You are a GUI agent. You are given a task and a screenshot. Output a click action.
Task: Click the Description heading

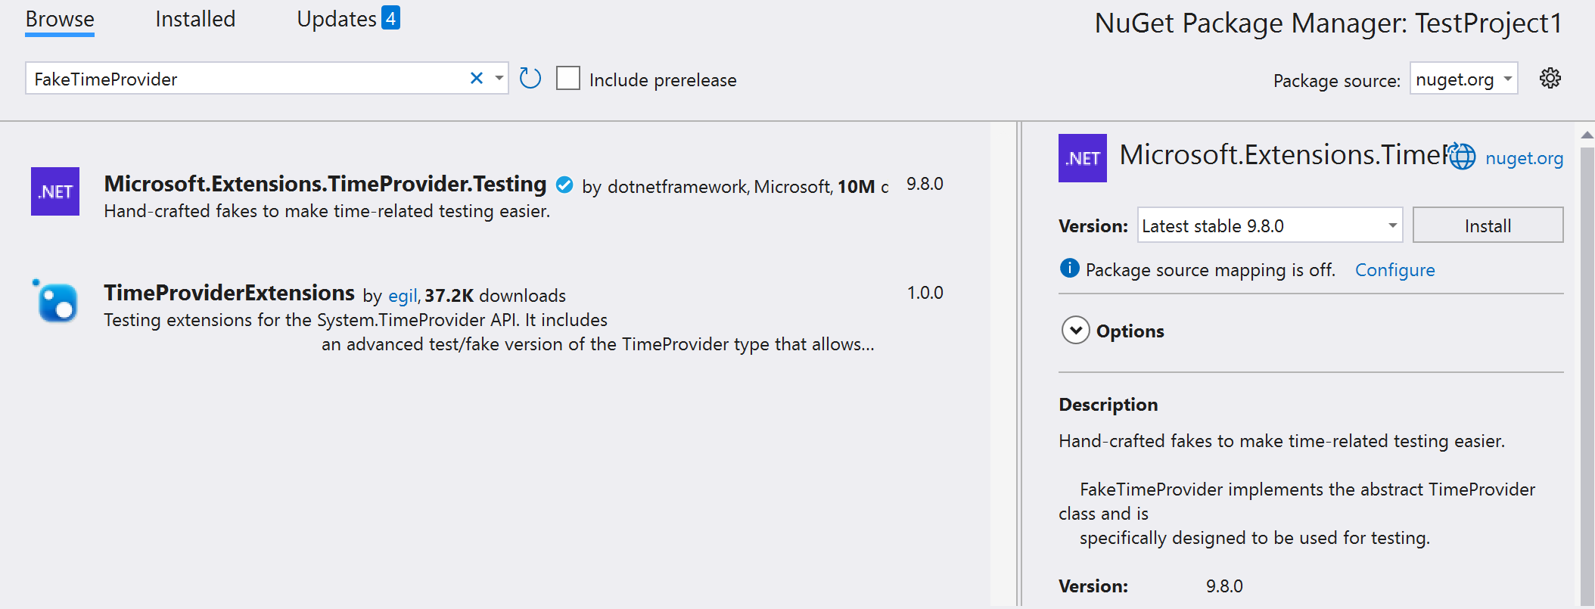tap(1108, 405)
